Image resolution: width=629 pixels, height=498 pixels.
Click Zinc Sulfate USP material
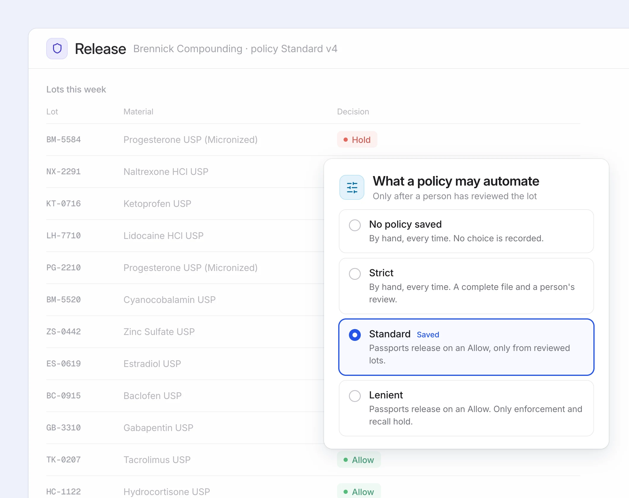[159, 332]
